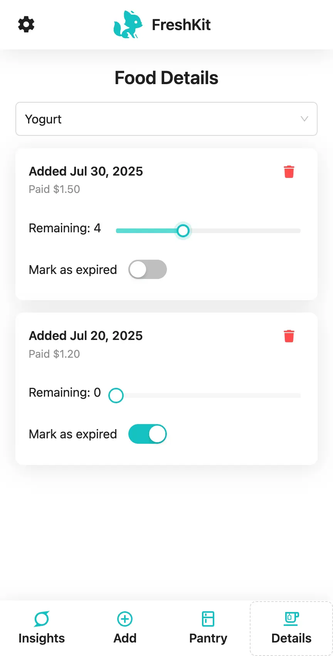Tap the Insights planet icon
333x656 pixels.
[42, 619]
